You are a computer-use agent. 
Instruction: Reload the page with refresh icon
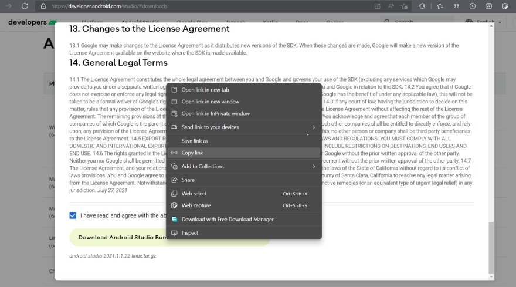click(25, 6)
